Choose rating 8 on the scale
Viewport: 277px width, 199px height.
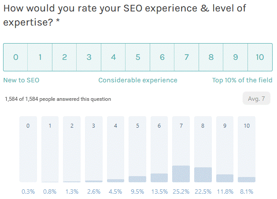click(x=211, y=57)
